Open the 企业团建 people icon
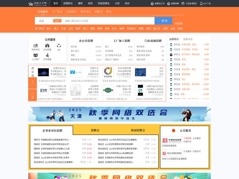Viewport: 239px width, 179px height. pos(47,45)
